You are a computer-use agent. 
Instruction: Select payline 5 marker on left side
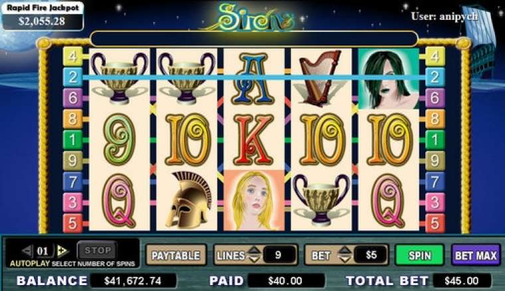tap(72, 223)
